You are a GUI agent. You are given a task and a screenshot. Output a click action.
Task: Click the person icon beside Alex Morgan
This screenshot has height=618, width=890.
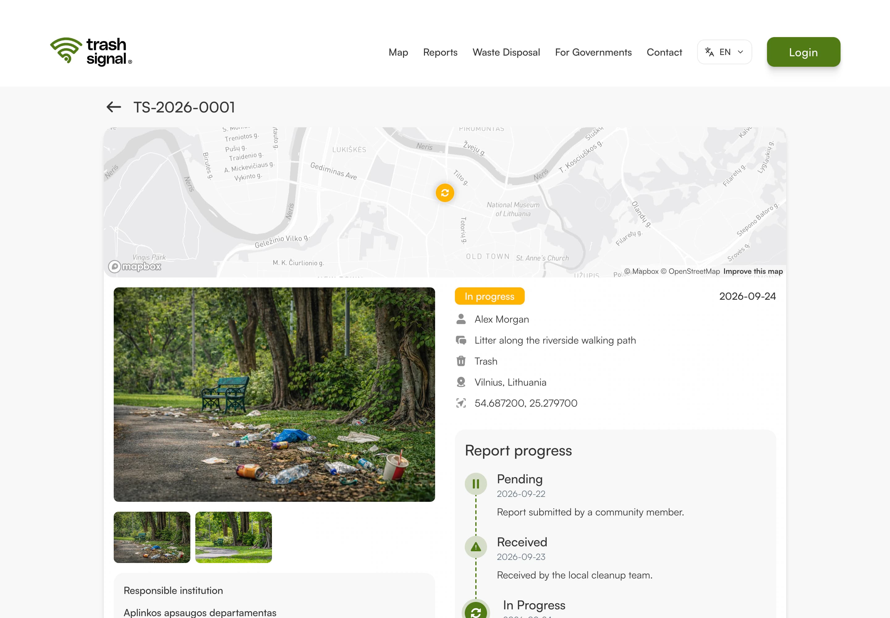pyautogui.click(x=461, y=319)
